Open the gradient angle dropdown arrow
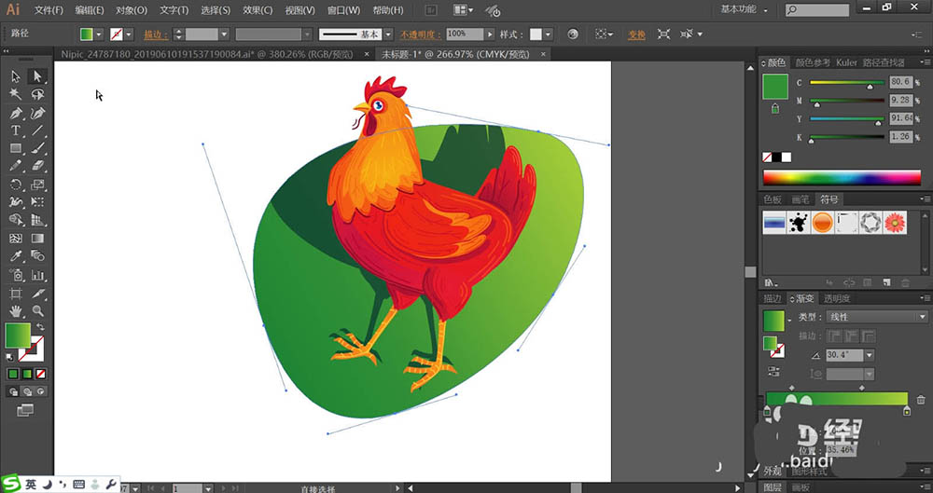This screenshot has height=493, width=933. coord(870,355)
